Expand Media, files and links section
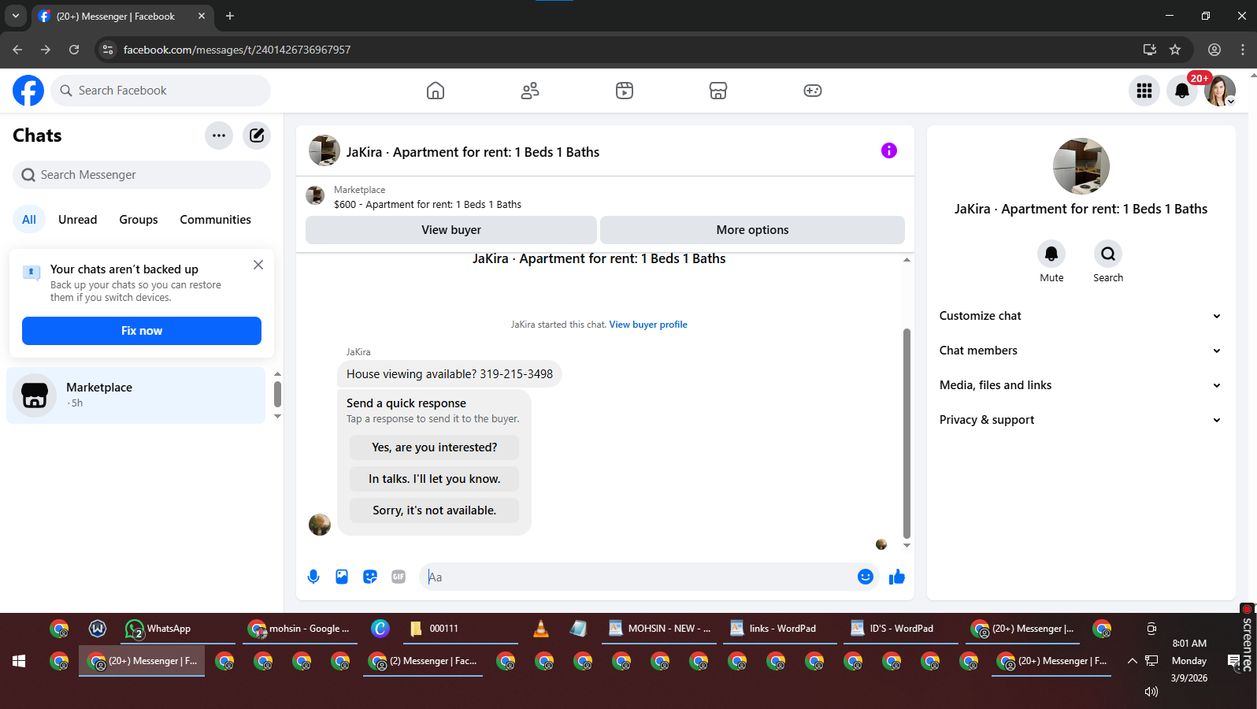1257x709 pixels. point(1081,385)
